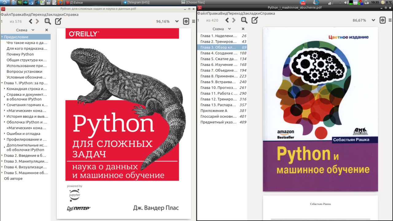Open the Telegram tray icon with 645 badge
393x221 pixels.
point(303,3)
